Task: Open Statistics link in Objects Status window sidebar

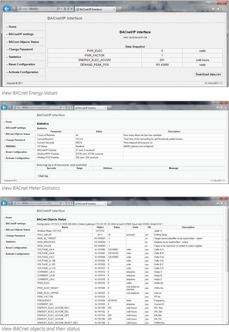Action: pos(11,242)
